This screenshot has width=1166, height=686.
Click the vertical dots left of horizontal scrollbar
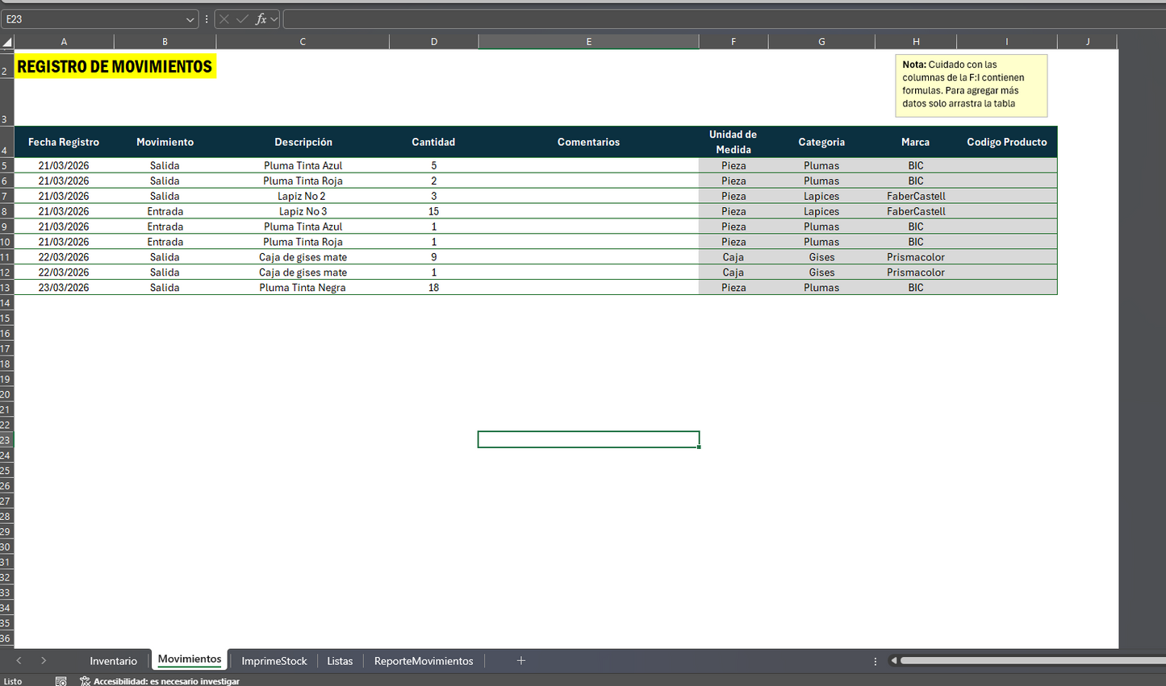(x=876, y=661)
